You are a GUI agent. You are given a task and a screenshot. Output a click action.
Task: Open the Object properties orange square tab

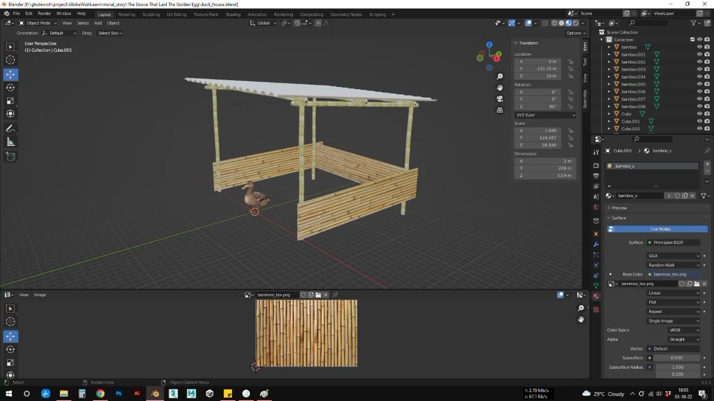[596, 233]
